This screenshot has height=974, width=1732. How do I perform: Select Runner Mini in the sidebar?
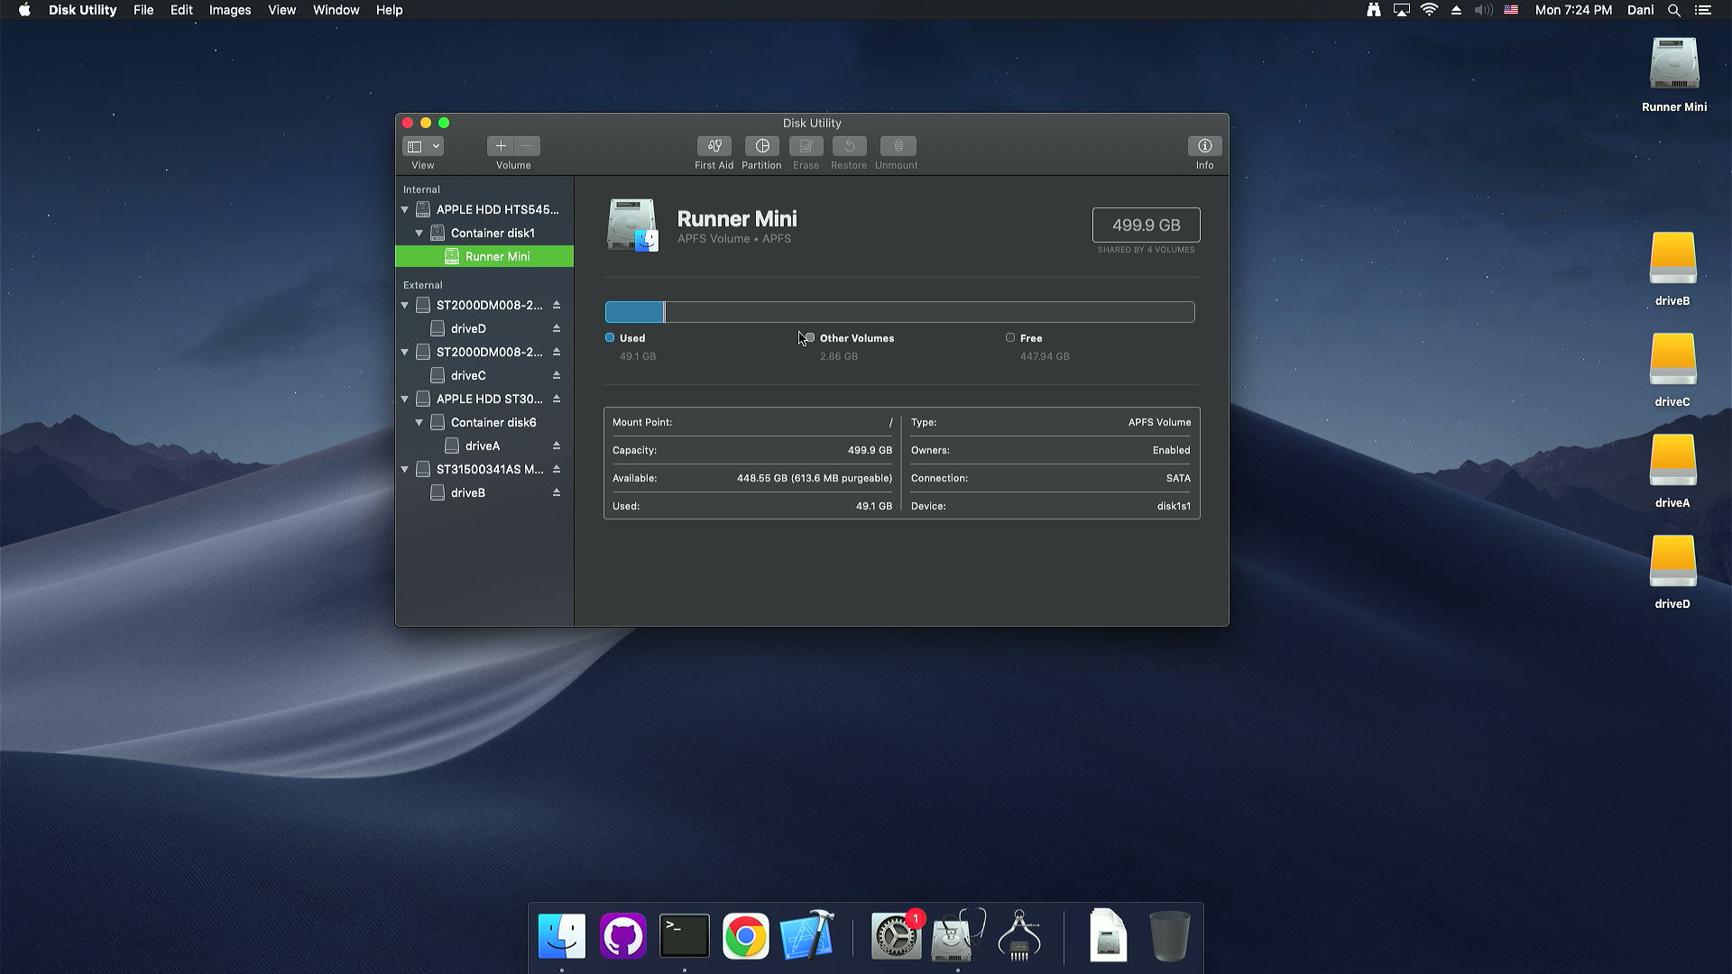[484, 256]
